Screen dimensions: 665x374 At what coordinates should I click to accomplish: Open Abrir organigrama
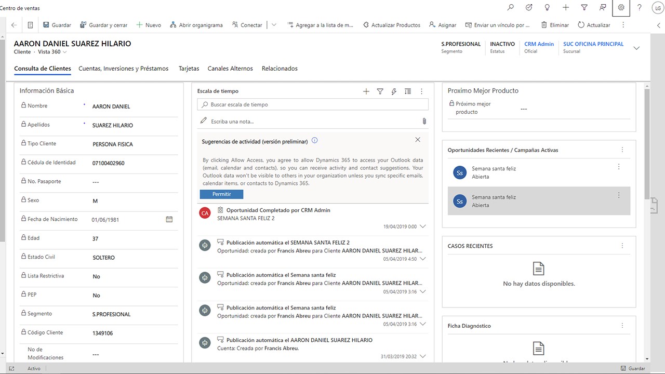[x=196, y=25]
